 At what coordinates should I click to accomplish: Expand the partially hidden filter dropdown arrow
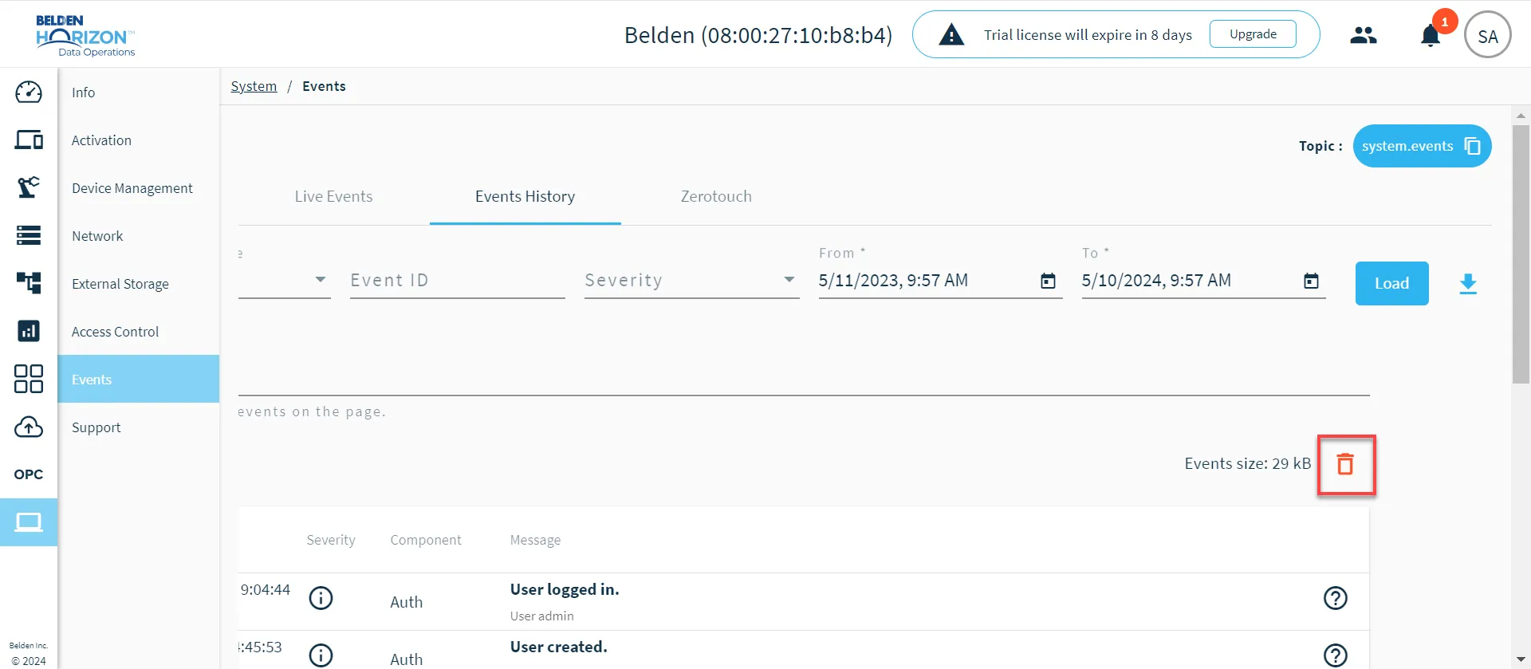coord(321,280)
